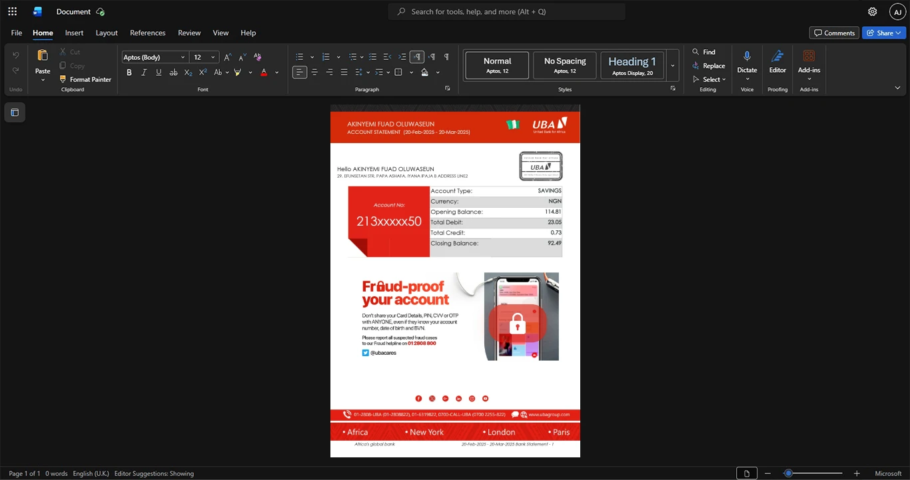Click the Bullets list icon
Screen dimensions: 910x480
click(x=300, y=57)
